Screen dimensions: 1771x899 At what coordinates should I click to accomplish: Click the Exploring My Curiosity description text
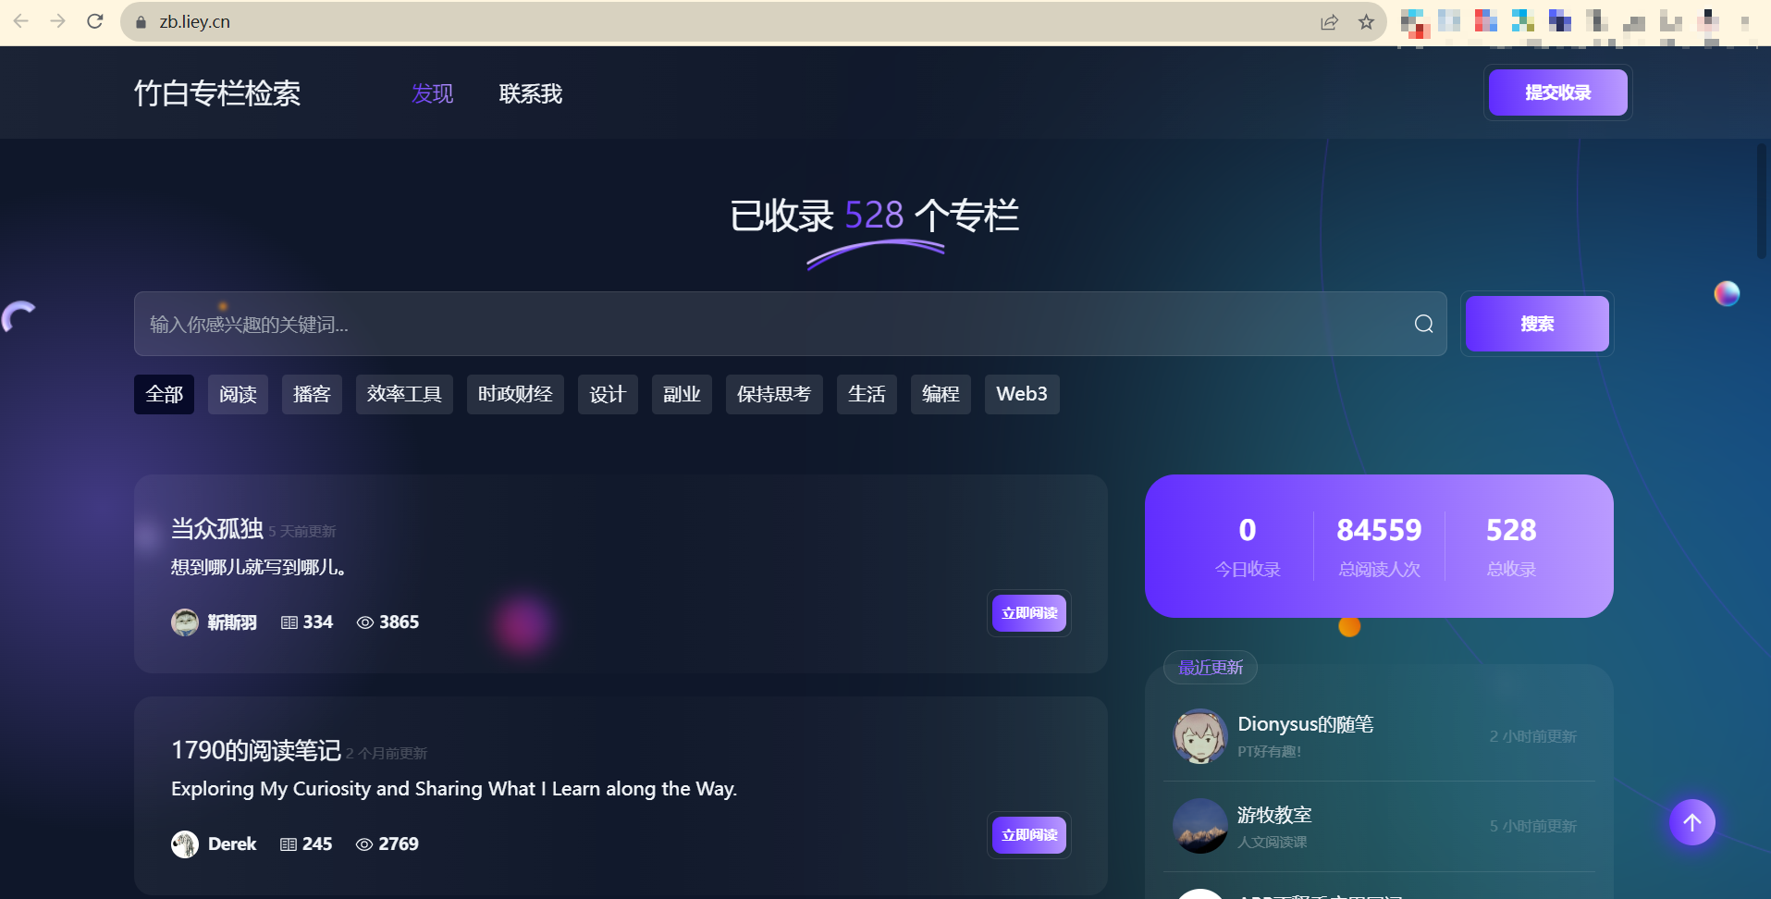(454, 789)
